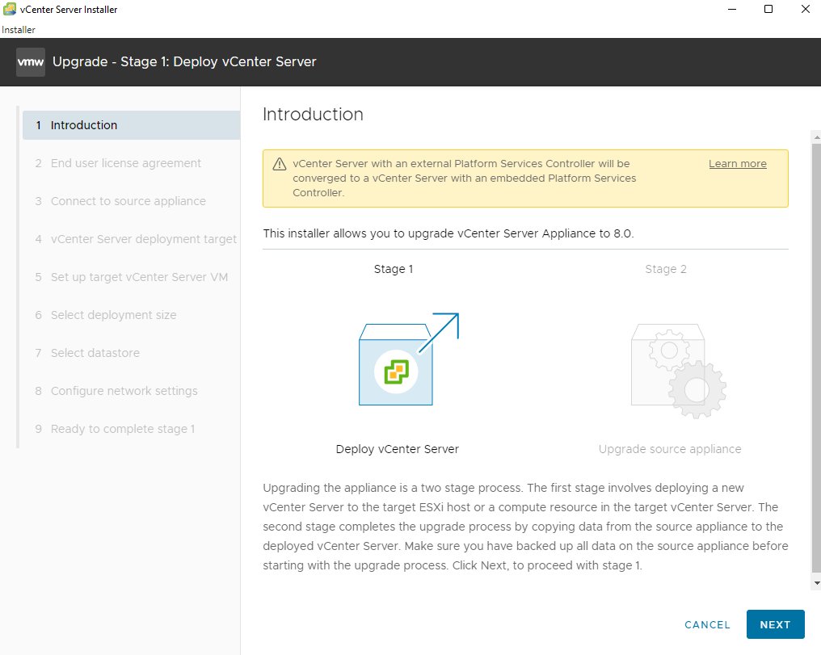Viewport: 821px width, 655px height.
Task: Click the NEXT button
Action: (775, 624)
